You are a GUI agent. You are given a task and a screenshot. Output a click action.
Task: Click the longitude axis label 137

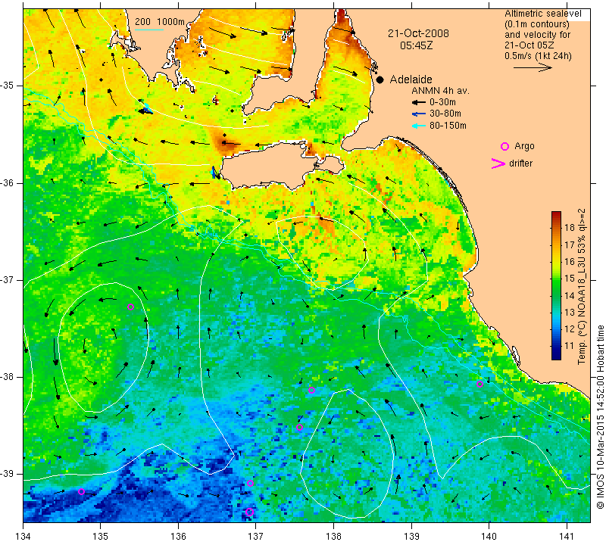click(255, 536)
